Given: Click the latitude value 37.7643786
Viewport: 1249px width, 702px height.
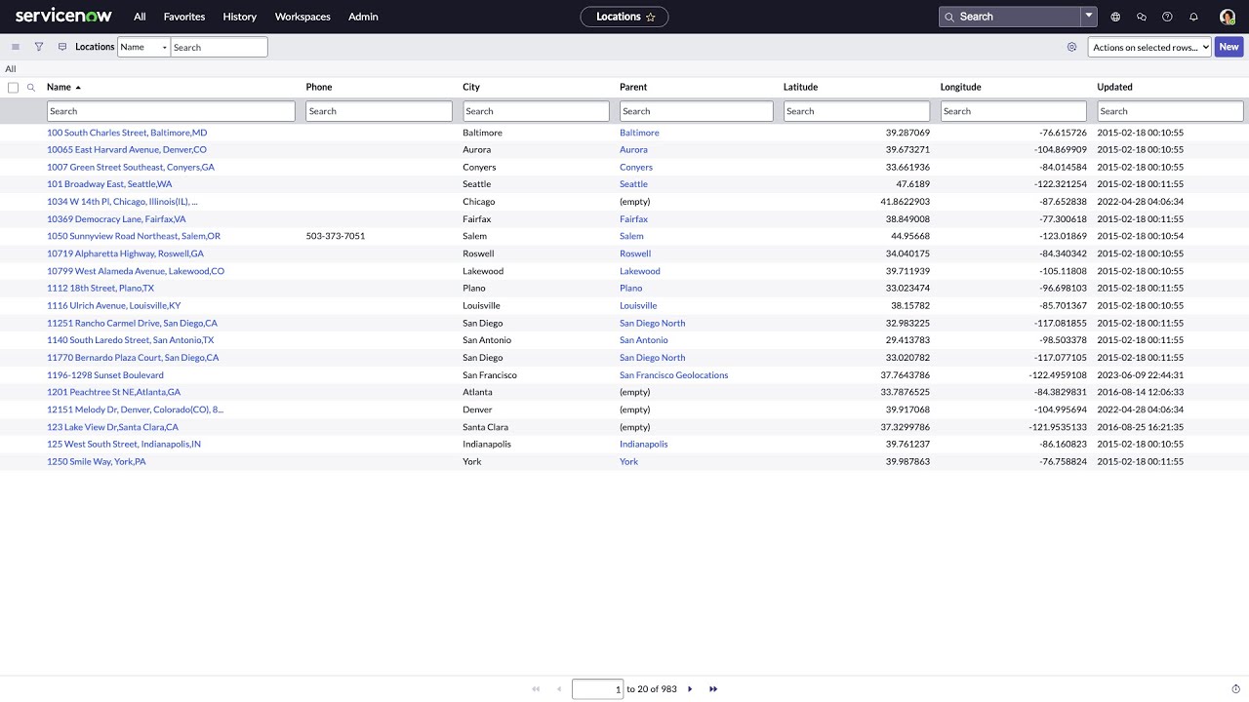Looking at the screenshot, I should tap(905, 375).
